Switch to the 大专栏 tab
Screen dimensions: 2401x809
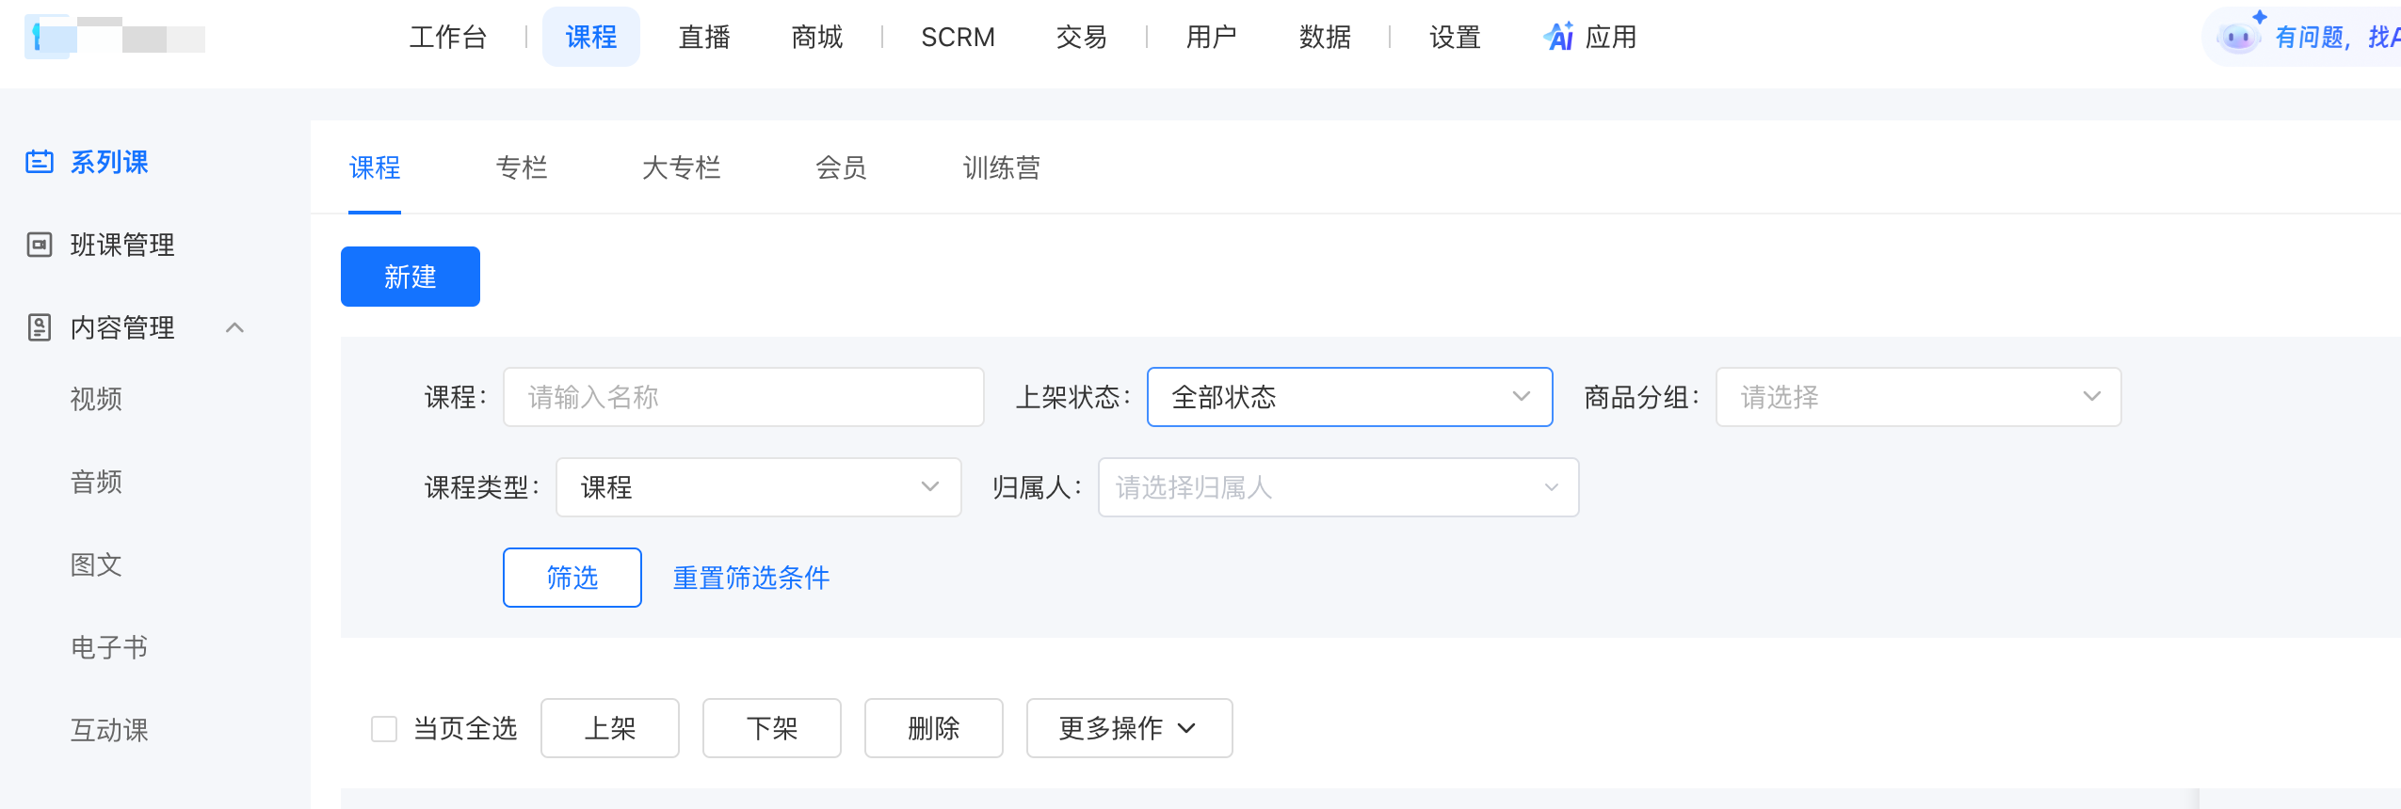tap(682, 167)
